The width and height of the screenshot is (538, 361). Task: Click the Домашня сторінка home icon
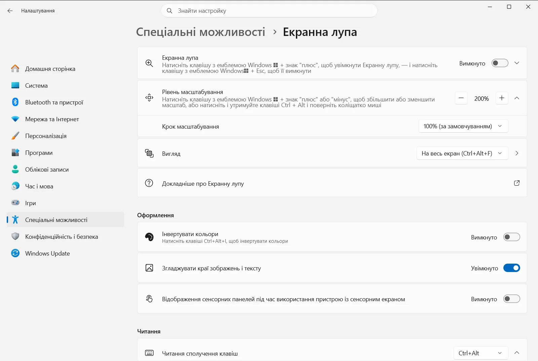[15, 69]
